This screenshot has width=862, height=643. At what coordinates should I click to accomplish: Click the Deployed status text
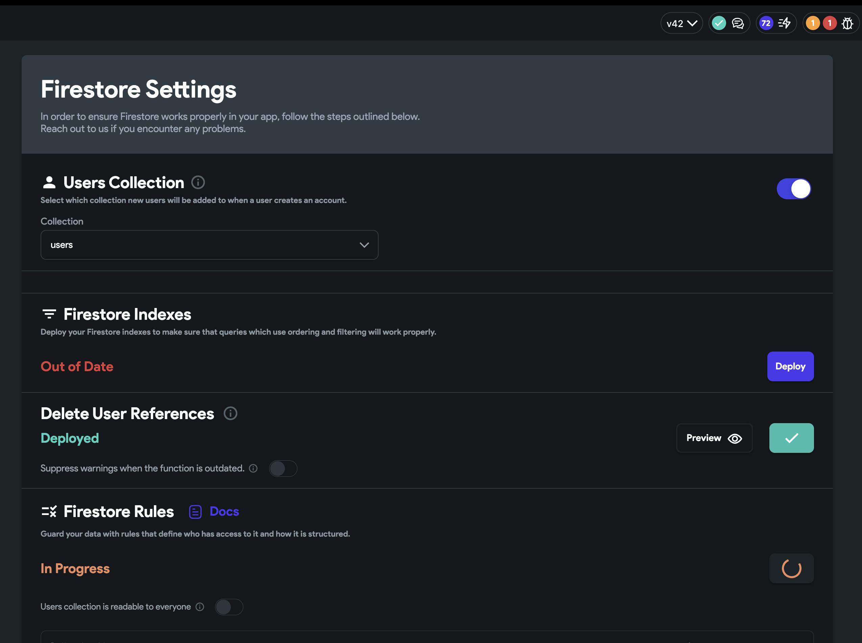tap(70, 438)
